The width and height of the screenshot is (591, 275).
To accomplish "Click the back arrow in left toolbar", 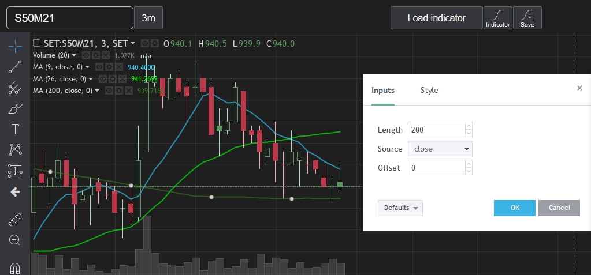I will pyautogui.click(x=15, y=192).
